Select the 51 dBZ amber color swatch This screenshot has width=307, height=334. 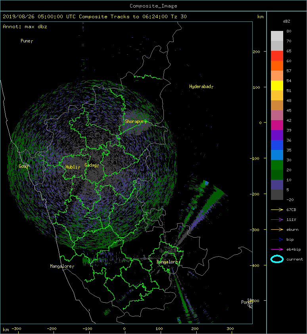tap(277, 96)
